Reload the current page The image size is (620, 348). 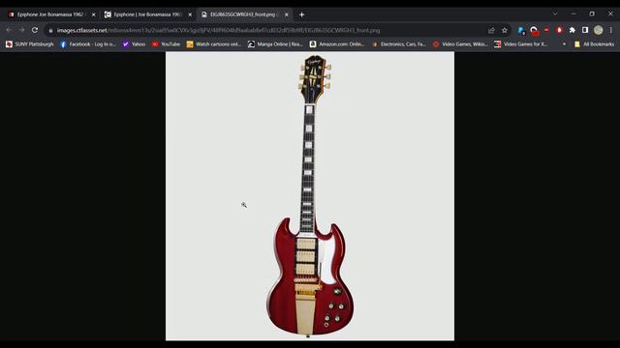pos(35,30)
